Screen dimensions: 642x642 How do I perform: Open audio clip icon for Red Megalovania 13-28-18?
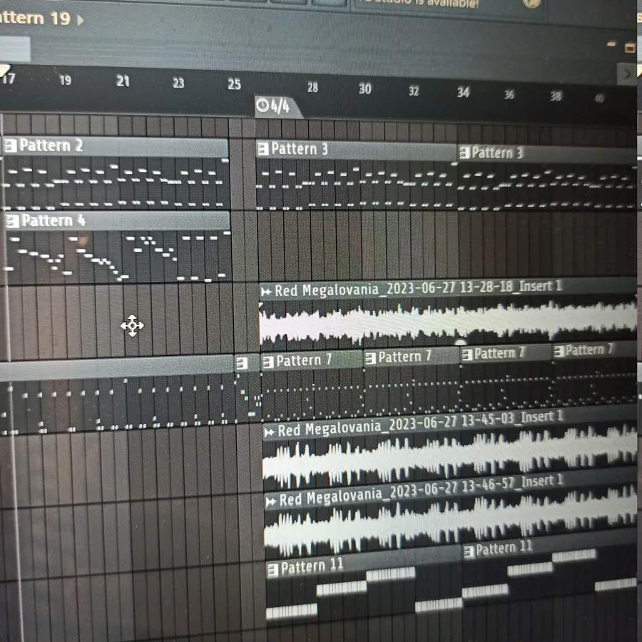click(266, 292)
